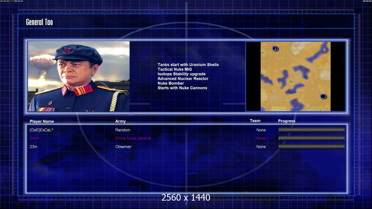Screen dimensions: 372x209
Task: Select player 23in name
Action: point(34,147)
